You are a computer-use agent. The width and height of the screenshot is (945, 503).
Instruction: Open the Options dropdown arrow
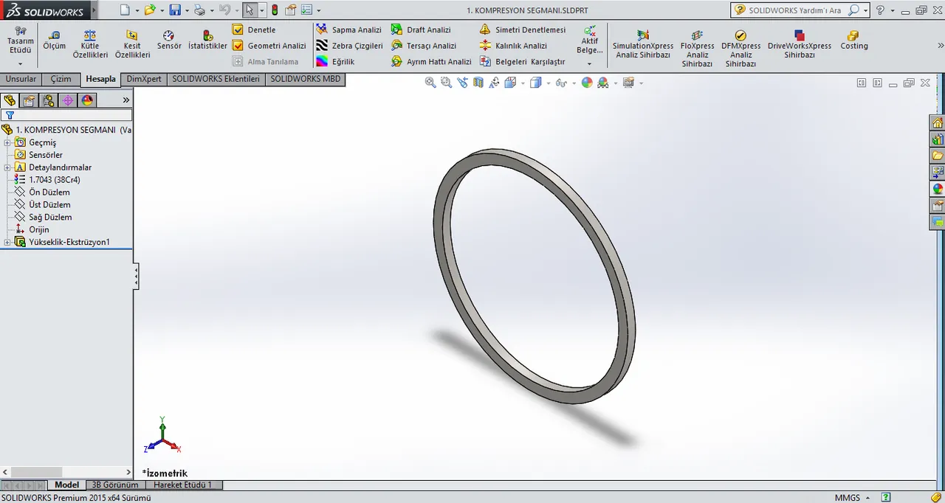point(319,11)
